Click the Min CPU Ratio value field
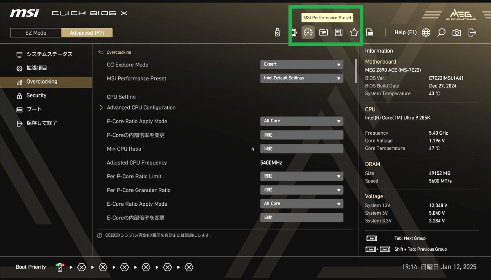The width and height of the screenshot is (491, 280). [x=302, y=149]
